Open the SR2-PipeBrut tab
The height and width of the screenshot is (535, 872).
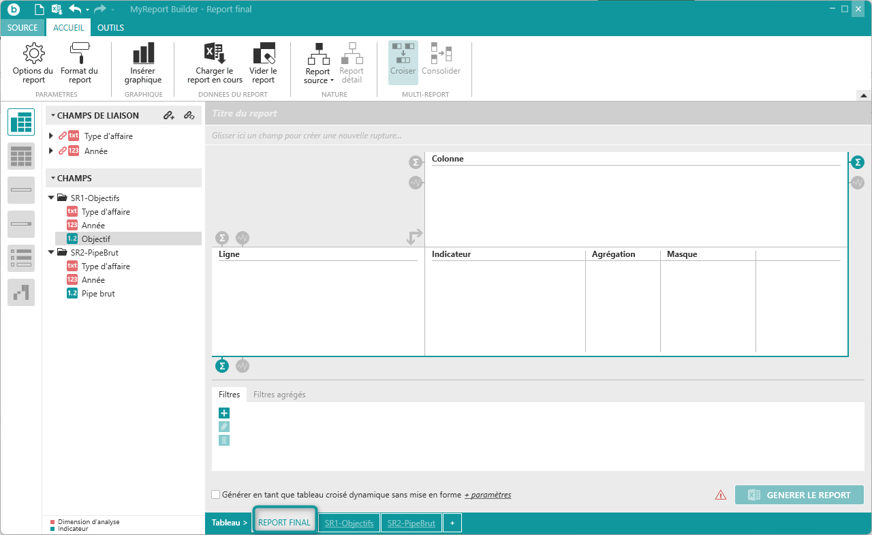[x=411, y=523]
